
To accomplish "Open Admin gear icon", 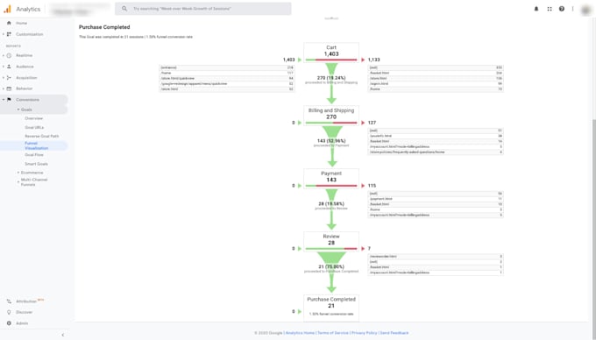I will click(x=9, y=323).
